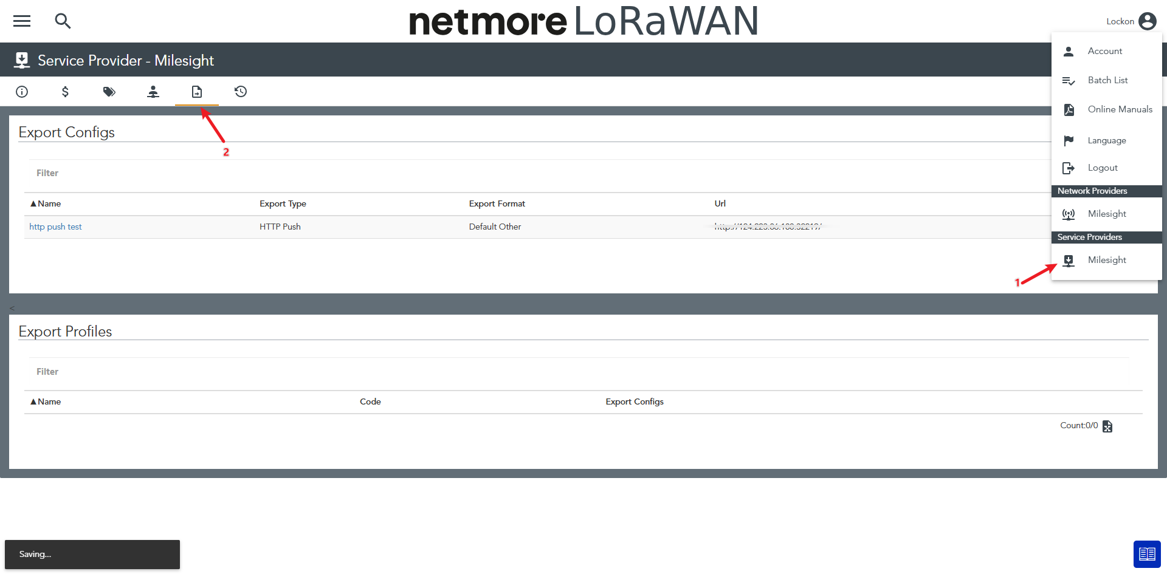The height and width of the screenshot is (574, 1167).
Task: Select the export configs document tab
Action: click(x=197, y=92)
